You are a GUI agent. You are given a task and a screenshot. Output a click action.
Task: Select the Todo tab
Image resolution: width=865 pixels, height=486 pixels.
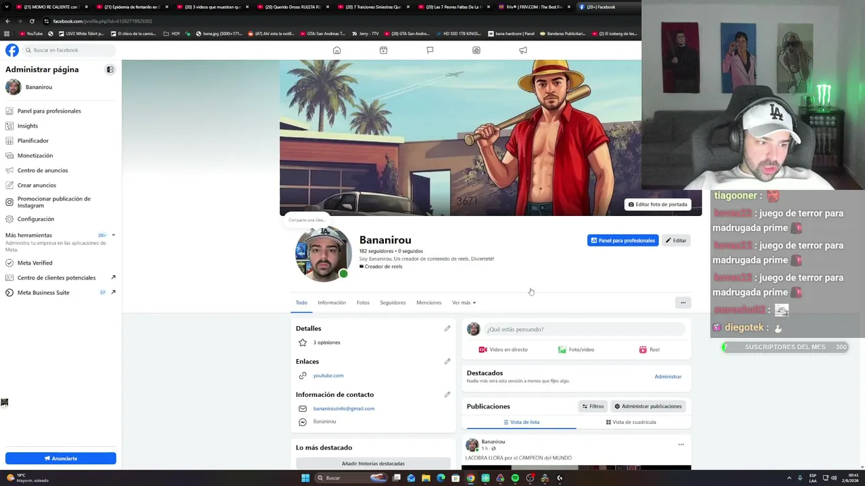pyautogui.click(x=301, y=302)
